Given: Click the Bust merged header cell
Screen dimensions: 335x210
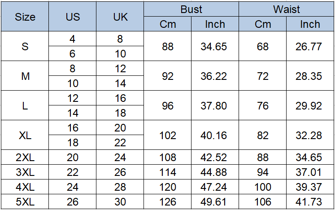Looking at the screenshot, I should 191,9.
